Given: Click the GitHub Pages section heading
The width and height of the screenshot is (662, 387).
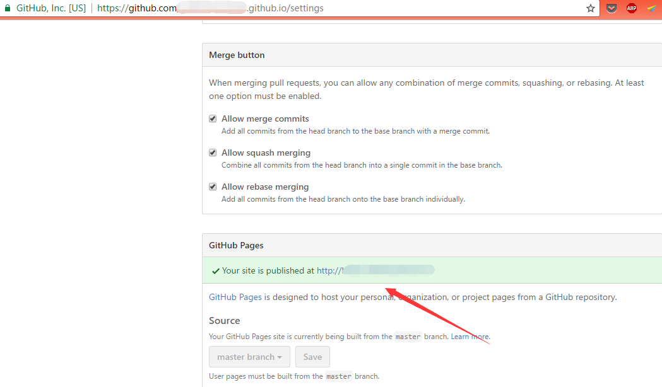Looking at the screenshot, I should (236, 245).
